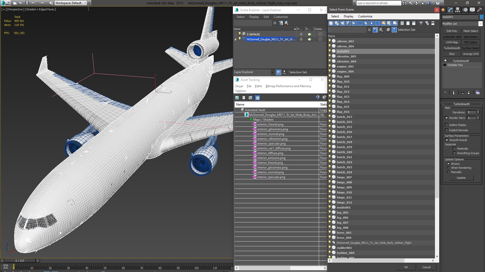Toggle Display Space Warps filter icon

pyautogui.click(x=360, y=23)
